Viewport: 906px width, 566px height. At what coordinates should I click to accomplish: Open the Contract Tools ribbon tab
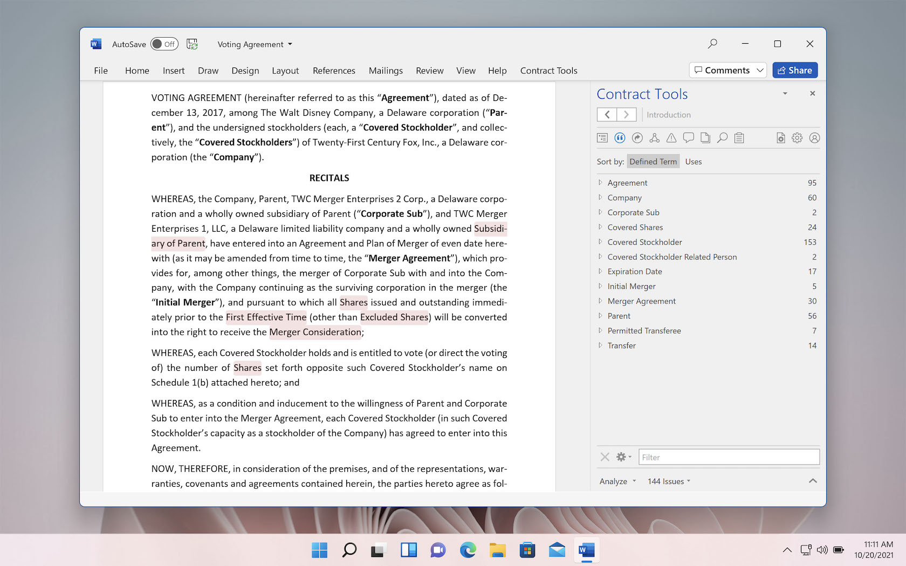548,71
